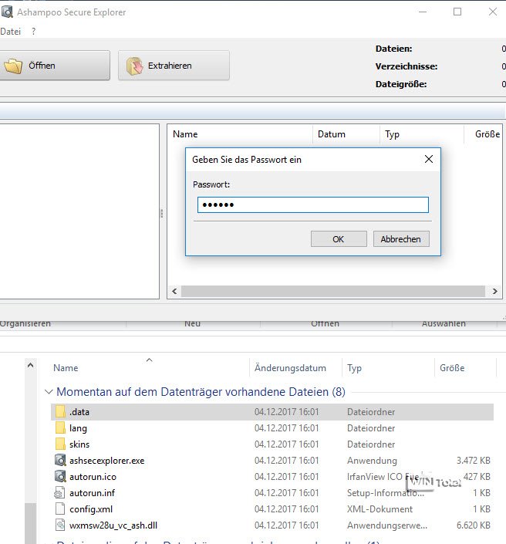The image size is (506, 544).
Task: Cancel the password dialog with Abbrechen
Action: pyautogui.click(x=401, y=239)
